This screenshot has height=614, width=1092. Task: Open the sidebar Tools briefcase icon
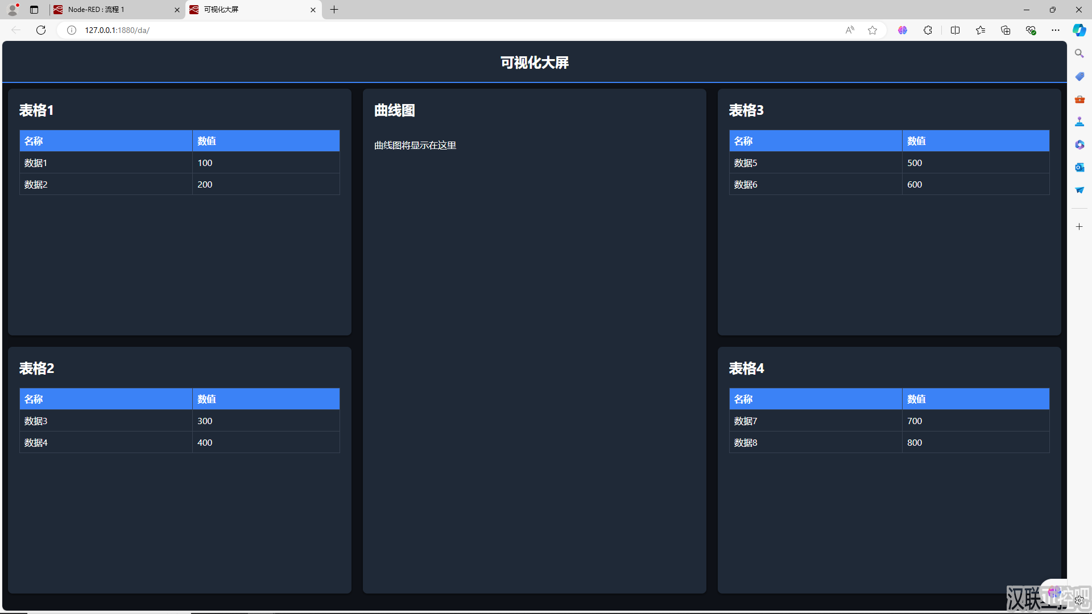(x=1079, y=99)
